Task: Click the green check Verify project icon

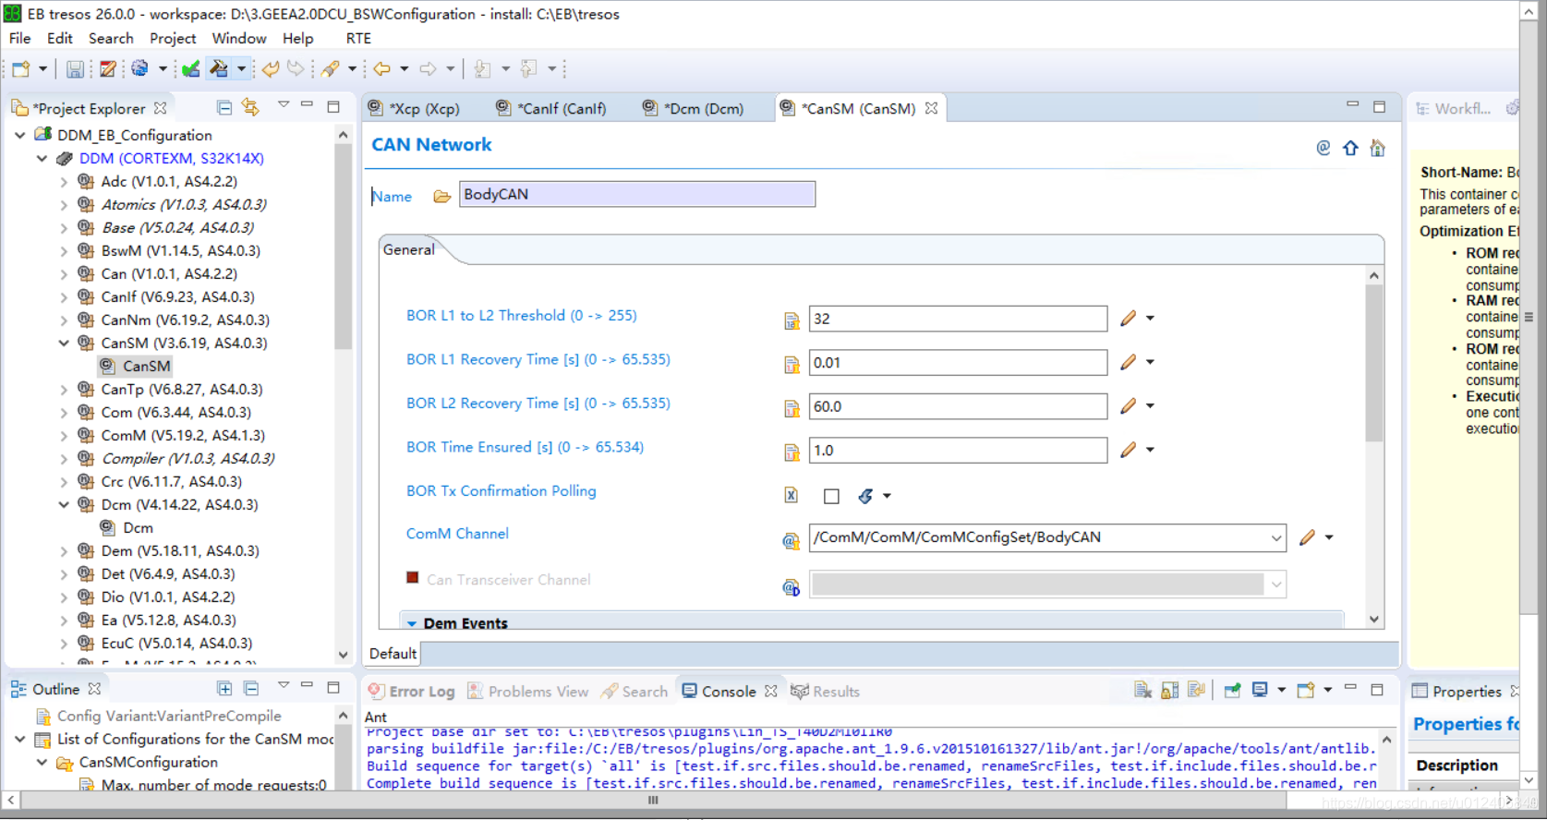Action: (x=191, y=69)
